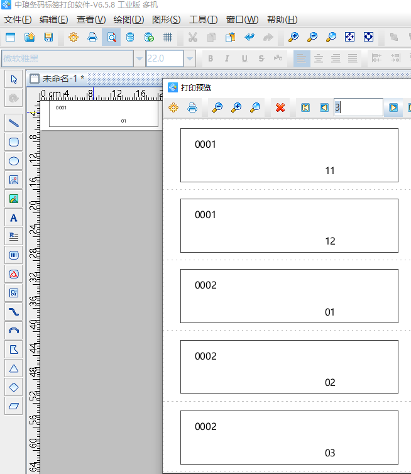This screenshot has height=474, width=411.
Task: Go to next page in print preview
Action: 393,107
